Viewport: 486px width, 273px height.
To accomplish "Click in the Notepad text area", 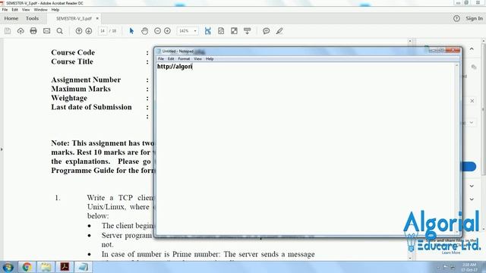I will tap(305, 149).
